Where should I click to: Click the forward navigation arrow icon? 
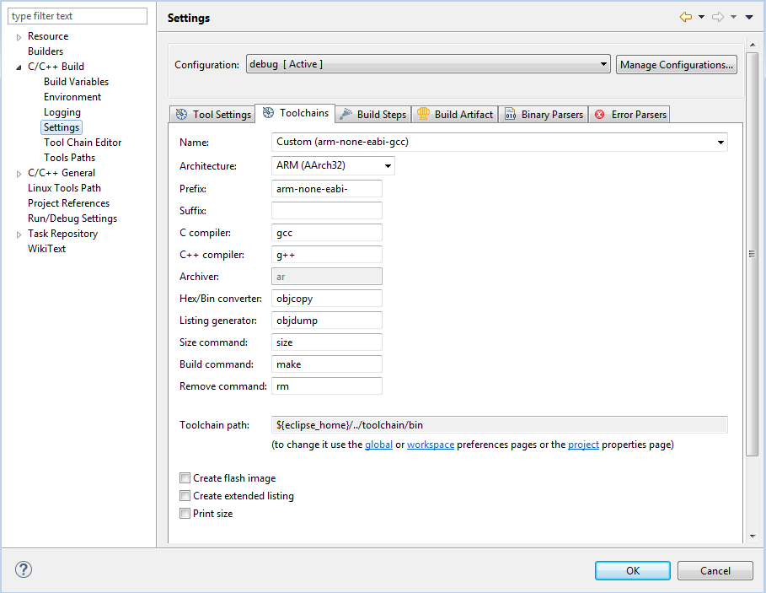click(x=718, y=18)
